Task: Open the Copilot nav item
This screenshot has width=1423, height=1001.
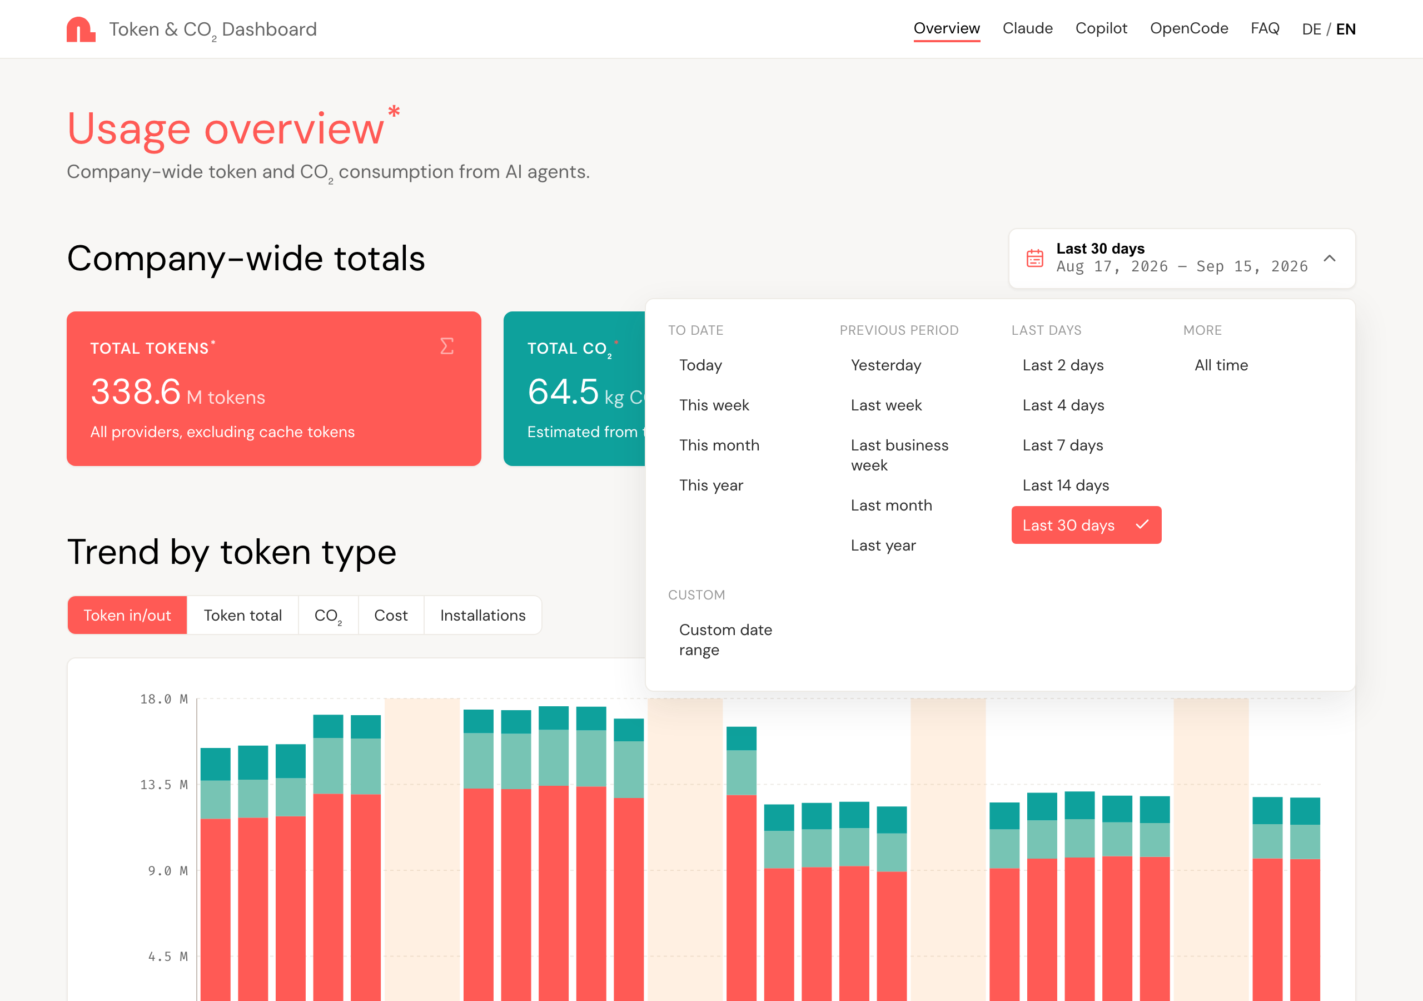Action: point(1101,28)
